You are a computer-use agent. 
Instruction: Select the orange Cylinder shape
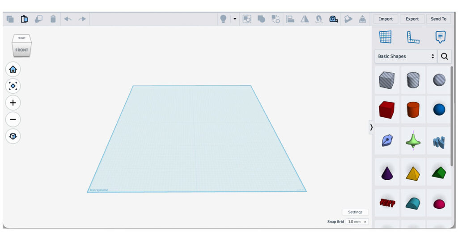[x=413, y=110]
